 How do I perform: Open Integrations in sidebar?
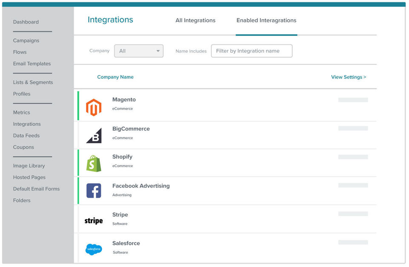point(27,124)
